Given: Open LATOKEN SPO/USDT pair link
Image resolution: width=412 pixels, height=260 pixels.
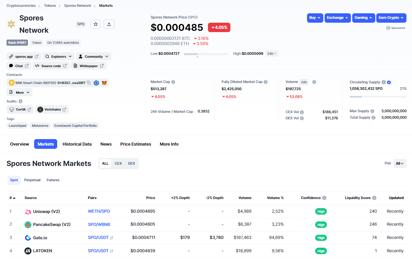Looking at the screenshot, I should coord(100,251).
